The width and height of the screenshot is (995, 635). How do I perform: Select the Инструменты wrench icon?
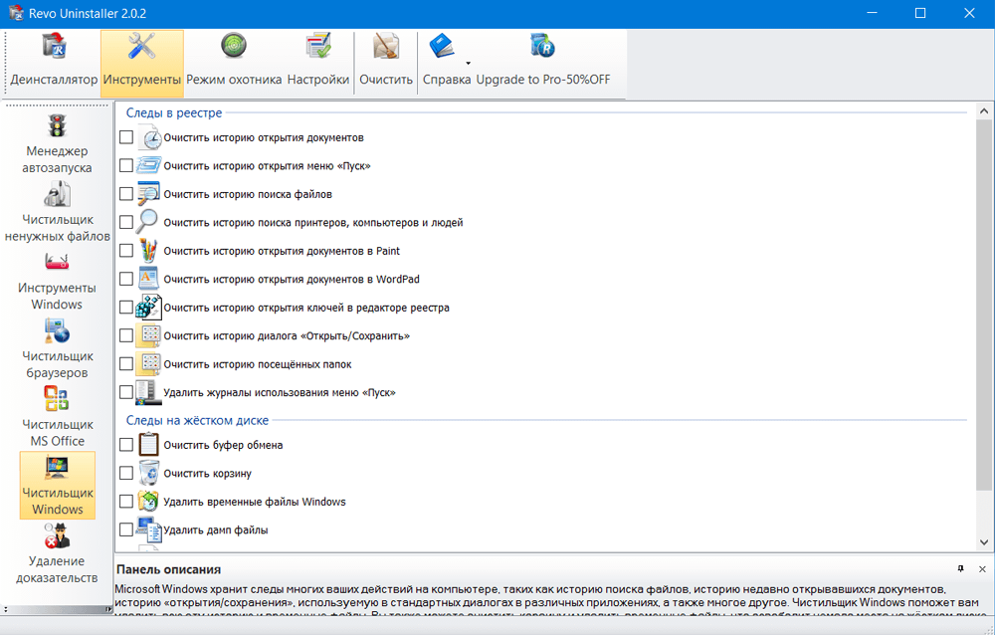point(141,47)
